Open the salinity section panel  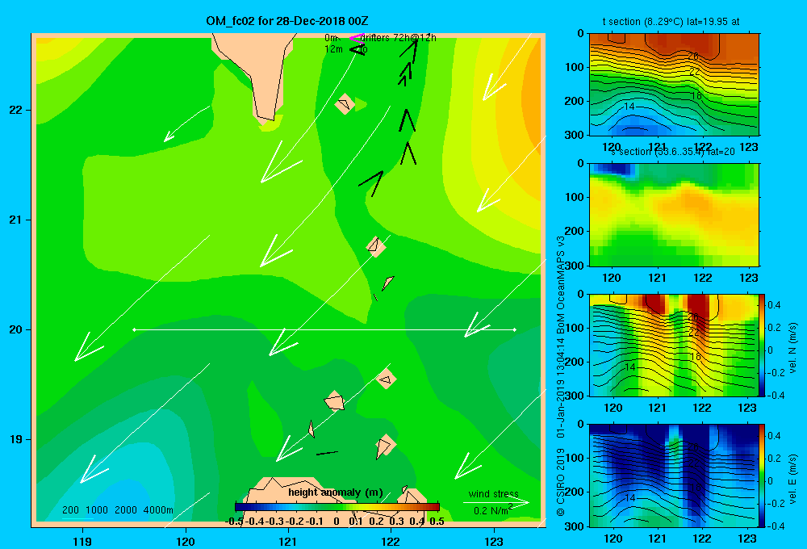674,215
